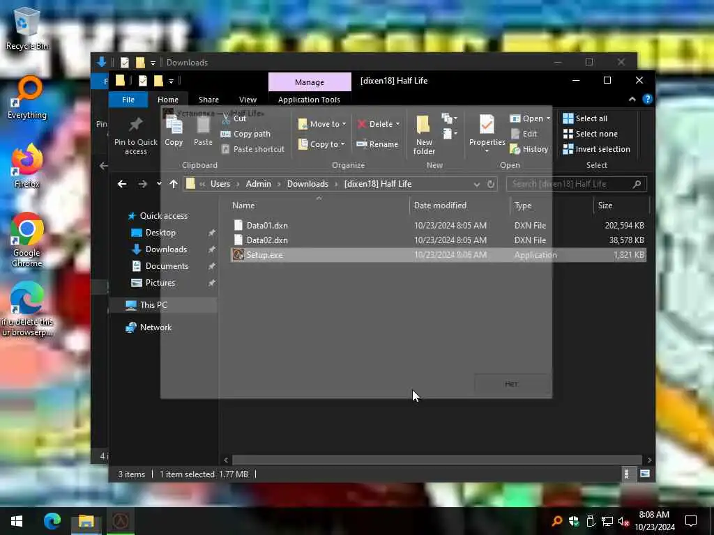Click the Paste ribbon button
The image size is (714, 535).
tap(203, 132)
